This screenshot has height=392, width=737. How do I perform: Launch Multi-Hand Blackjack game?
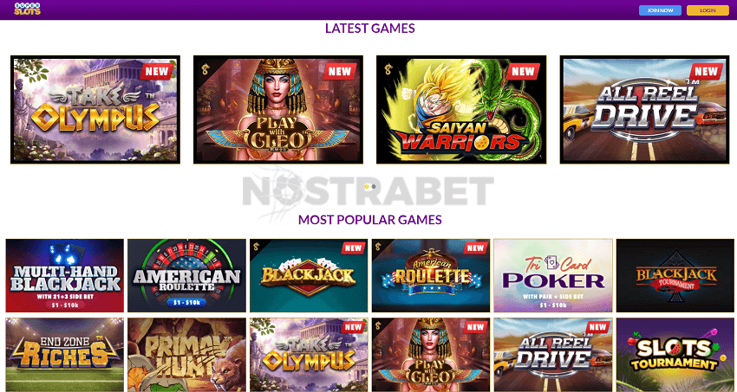(65, 276)
